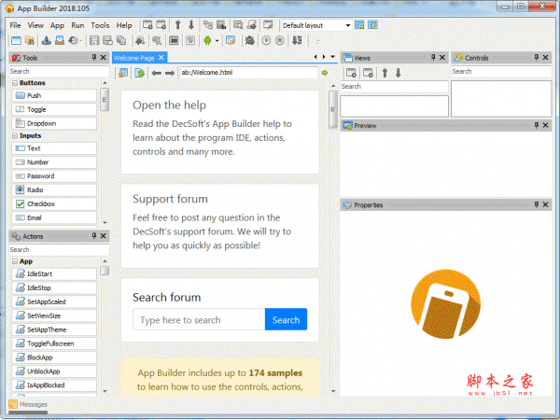Select the Toggle button tool
The image size is (560, 420).
54,109
